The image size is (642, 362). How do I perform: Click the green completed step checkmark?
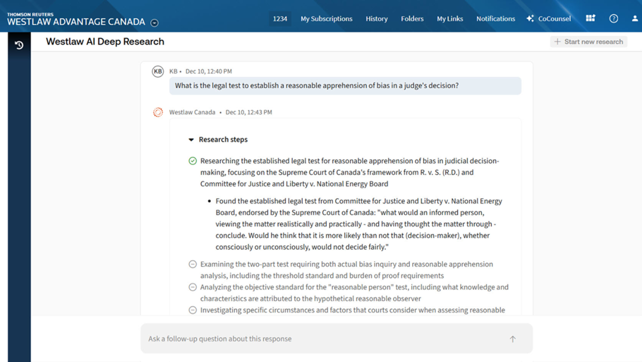(193, 161)
